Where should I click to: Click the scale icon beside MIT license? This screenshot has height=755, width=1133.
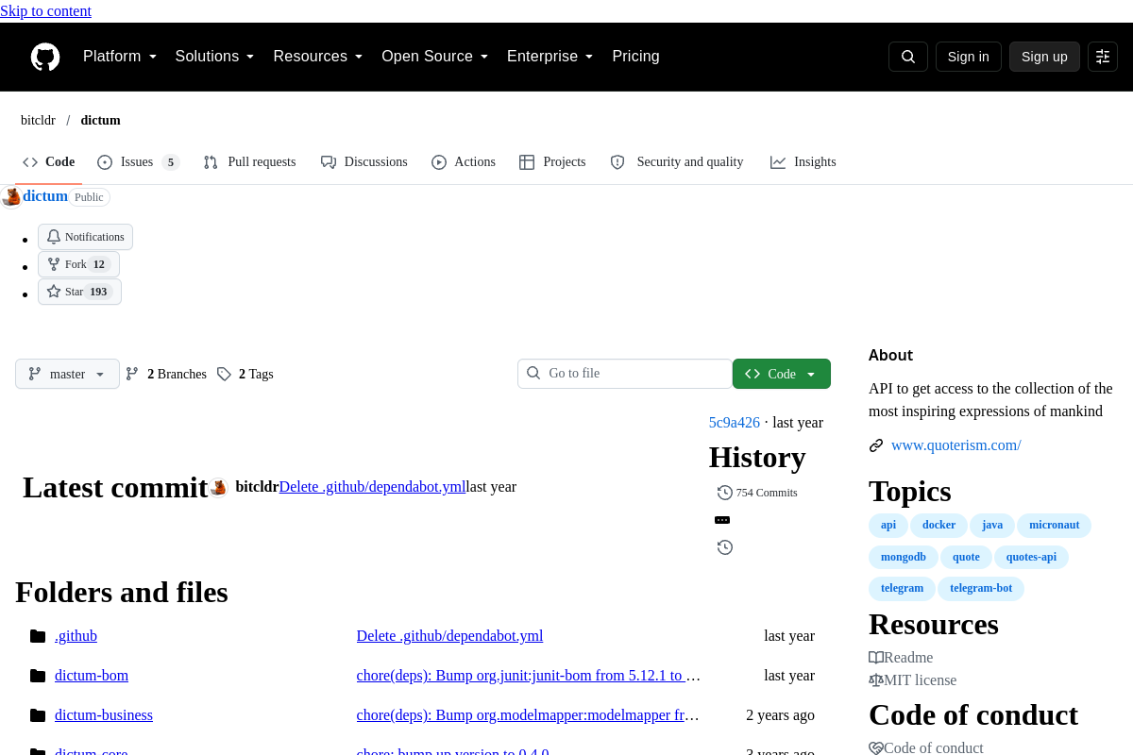click(876, 680)
